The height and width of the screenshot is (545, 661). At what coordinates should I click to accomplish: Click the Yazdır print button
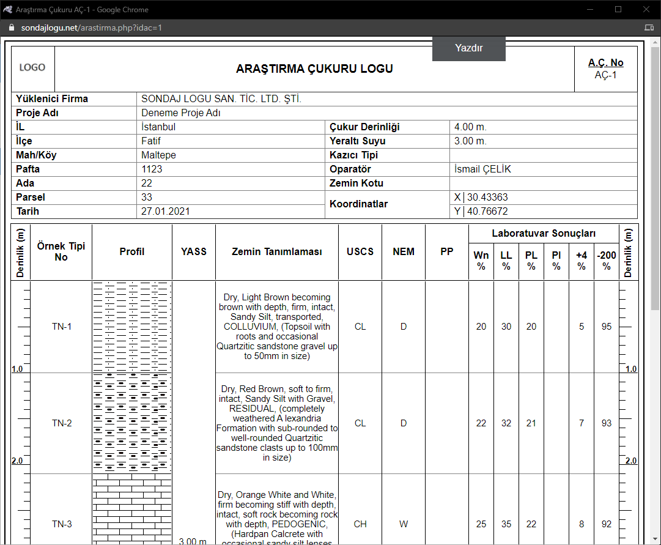tap(469, 48)
